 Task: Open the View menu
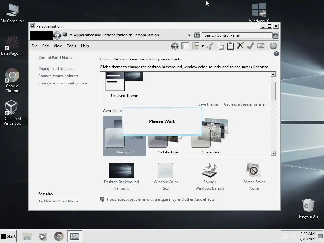58,46
